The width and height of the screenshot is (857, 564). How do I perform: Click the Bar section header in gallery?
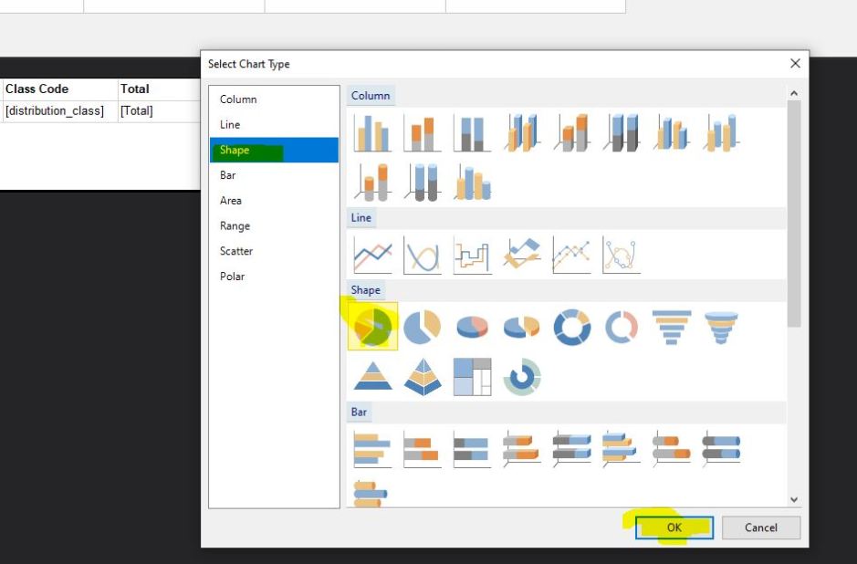(359, 413)
